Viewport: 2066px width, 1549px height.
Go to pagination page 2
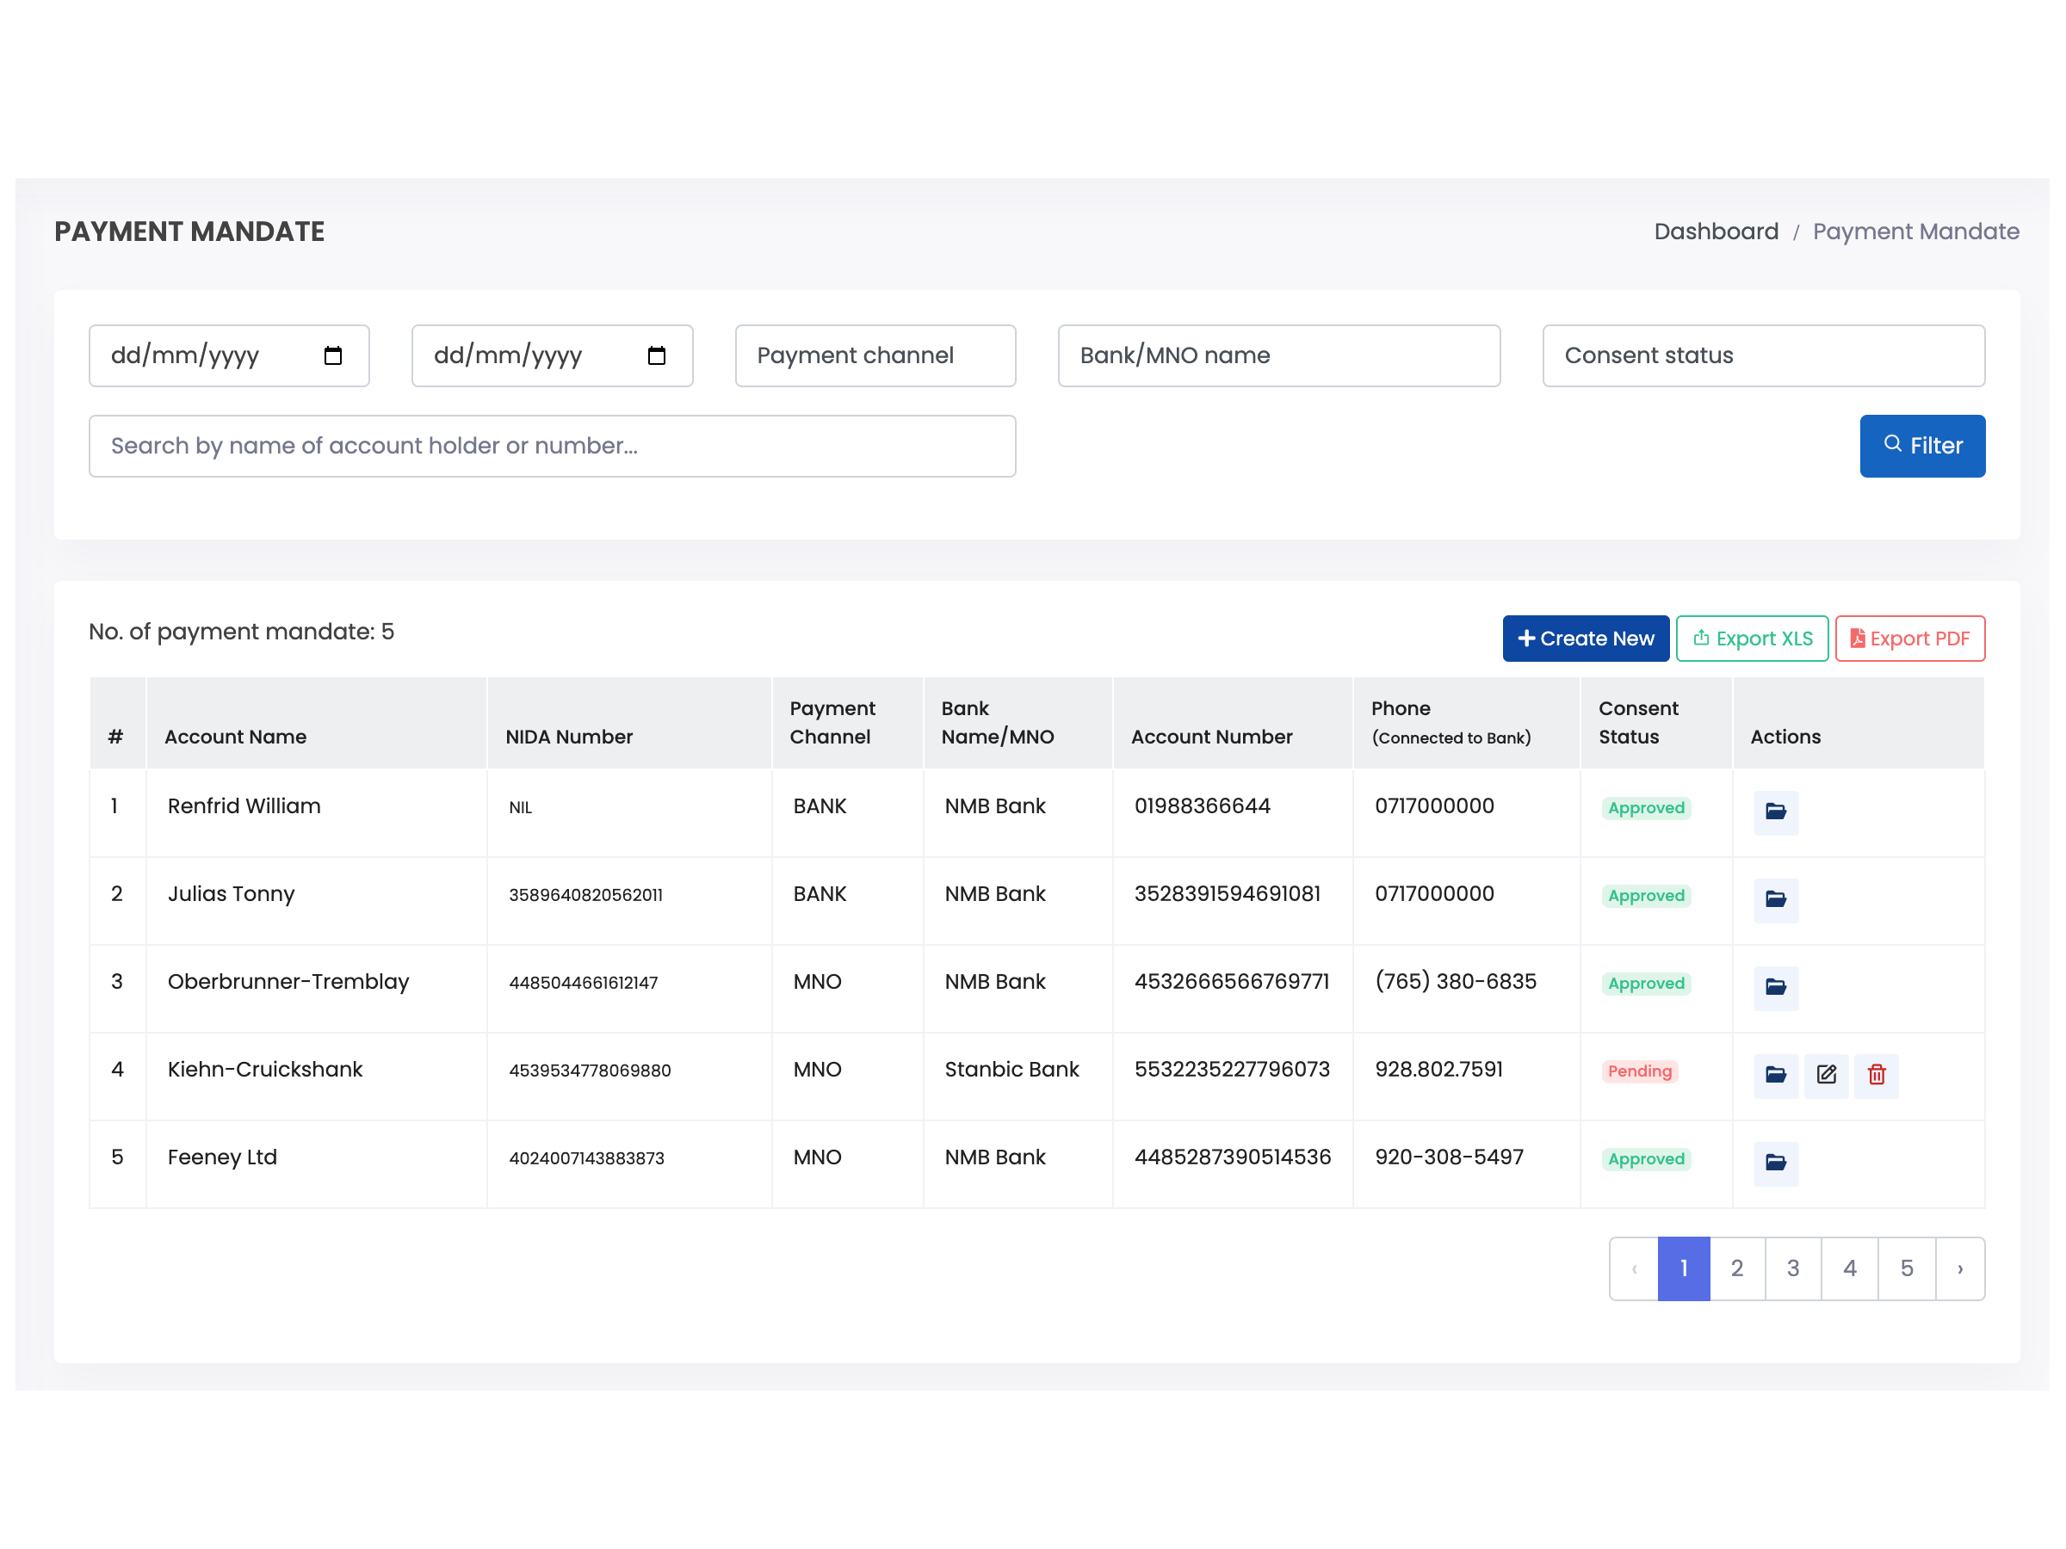coord(1736,1268)
